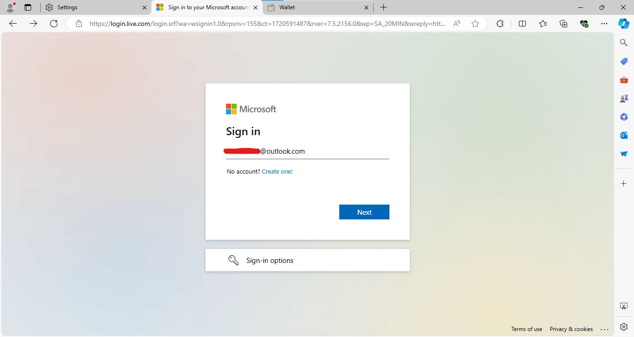Close the Microsoft account sign-in tab
Image resolution: width=634 pixels, height=337 pixels.
pos(255,7)
